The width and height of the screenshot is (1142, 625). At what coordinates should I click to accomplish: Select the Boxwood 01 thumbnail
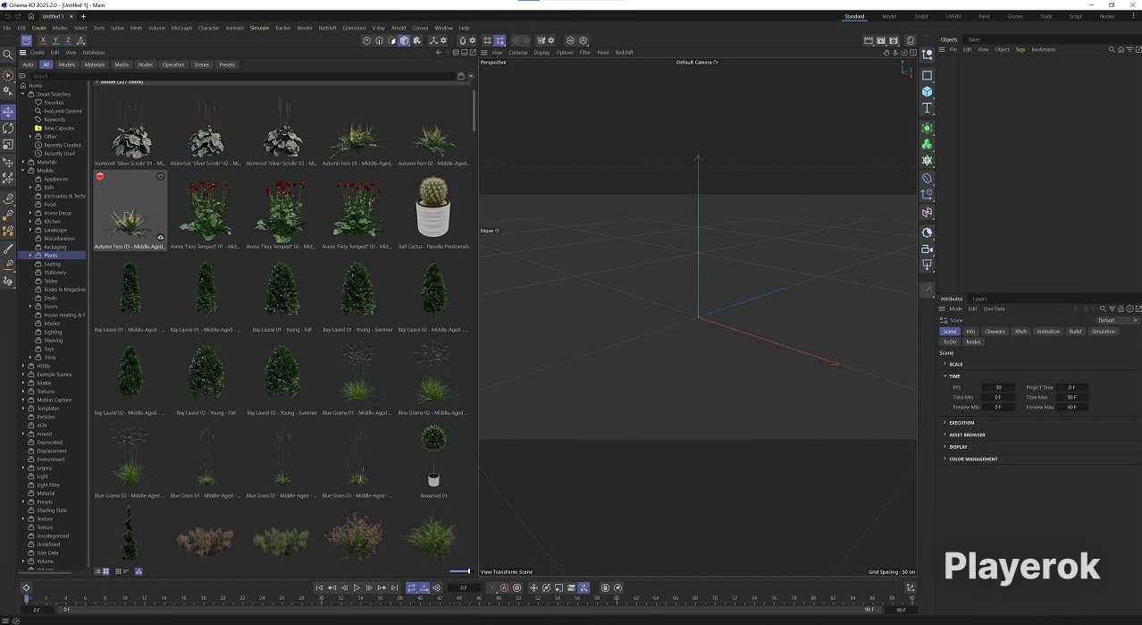coord(433,459)
